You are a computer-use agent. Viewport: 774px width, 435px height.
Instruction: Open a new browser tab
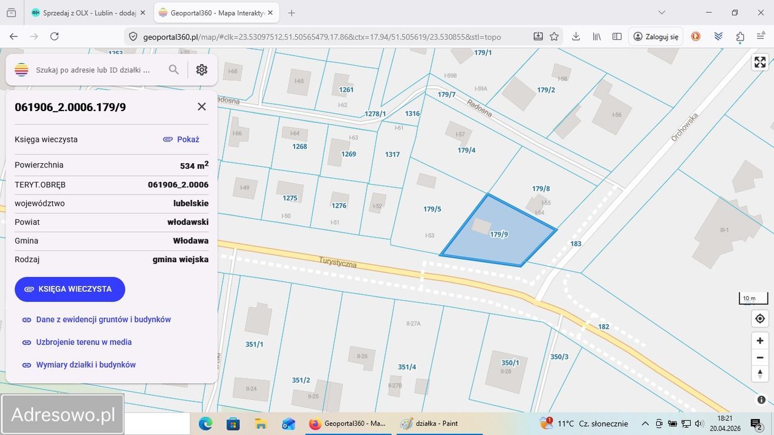tap(291, 13)
